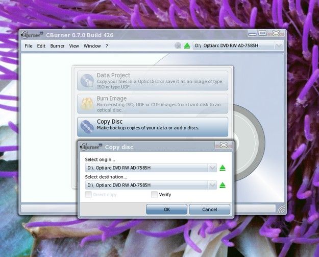Screen dimensions: 319x257
Task: Maximize the CBurner main window
Action: pos(262,33)
